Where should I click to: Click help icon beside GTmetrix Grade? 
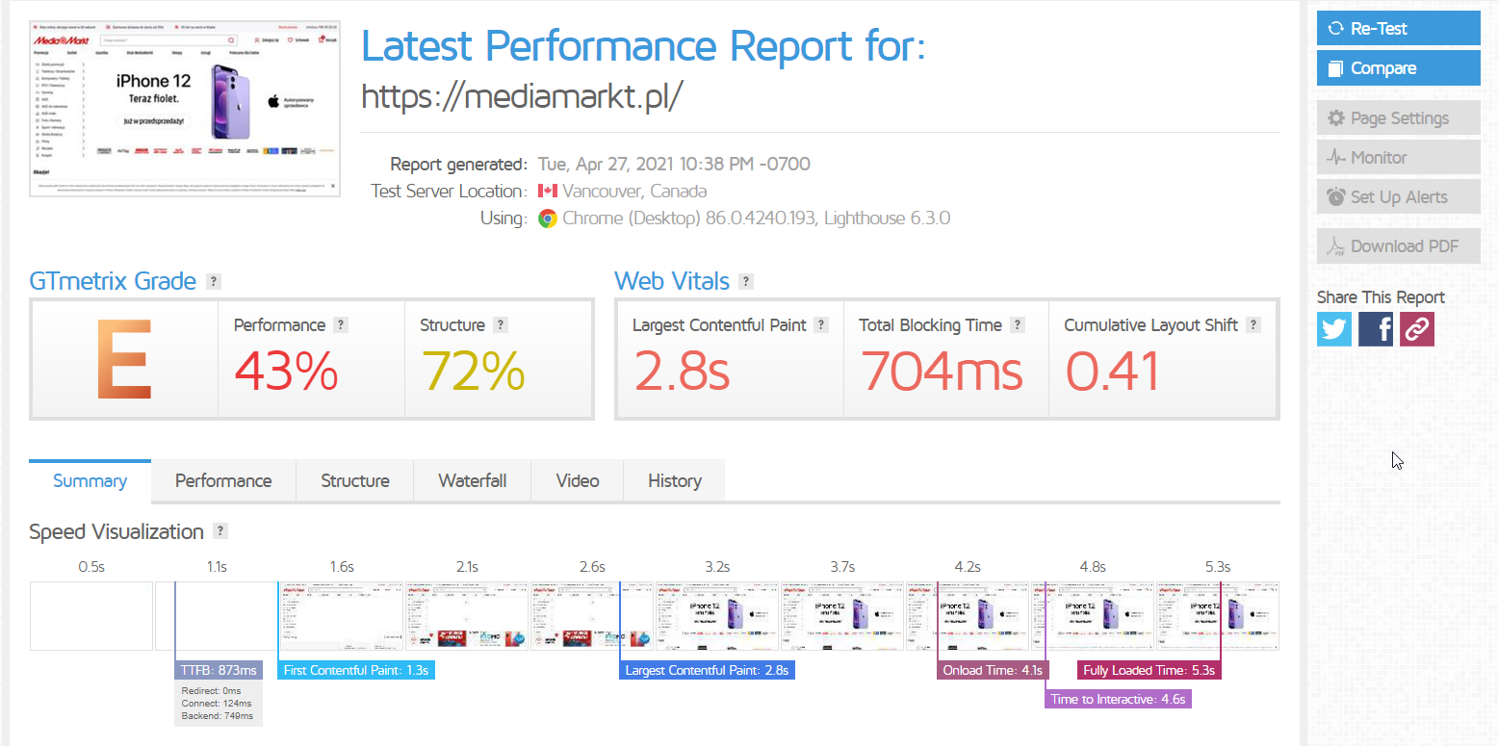[x=214, y=282]
